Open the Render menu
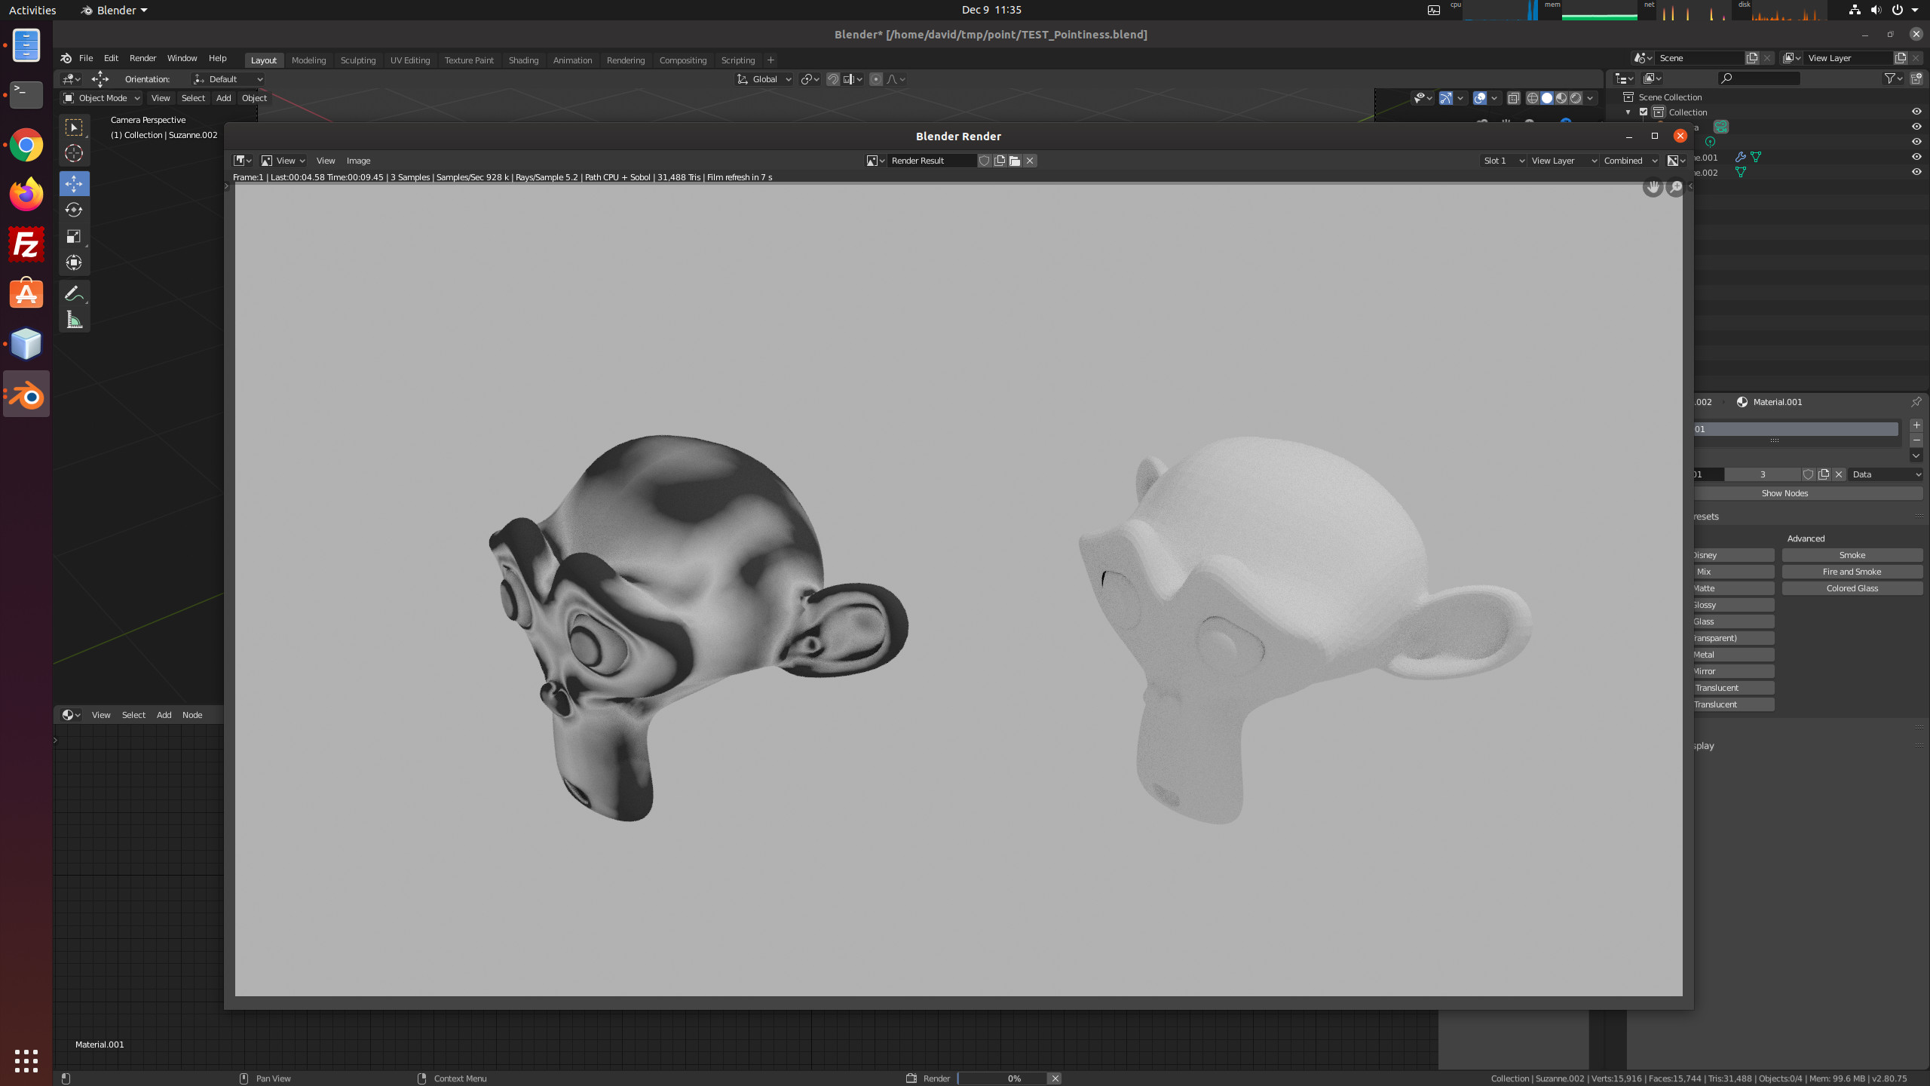 142,58
